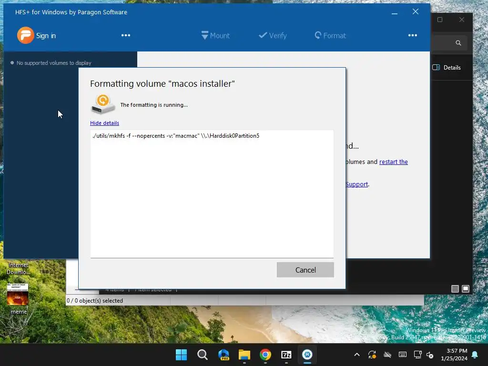Viewport: 488px width, 366px height.
Task: Open the Sign in link
Action: pos(46,36)
